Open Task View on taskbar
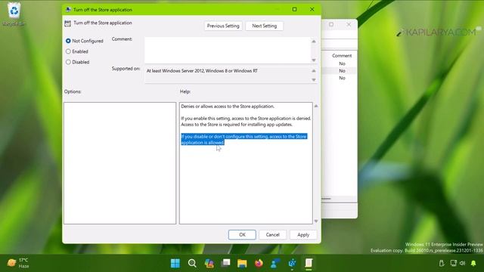The image size is (484, 272). coord(225,264)
